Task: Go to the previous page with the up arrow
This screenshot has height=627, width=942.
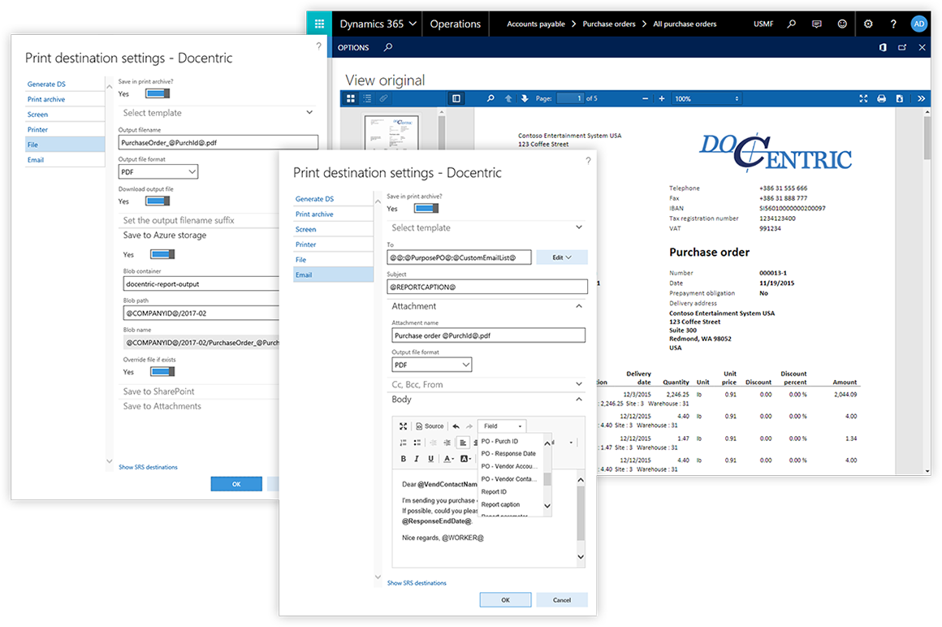Action: (508, 98)
